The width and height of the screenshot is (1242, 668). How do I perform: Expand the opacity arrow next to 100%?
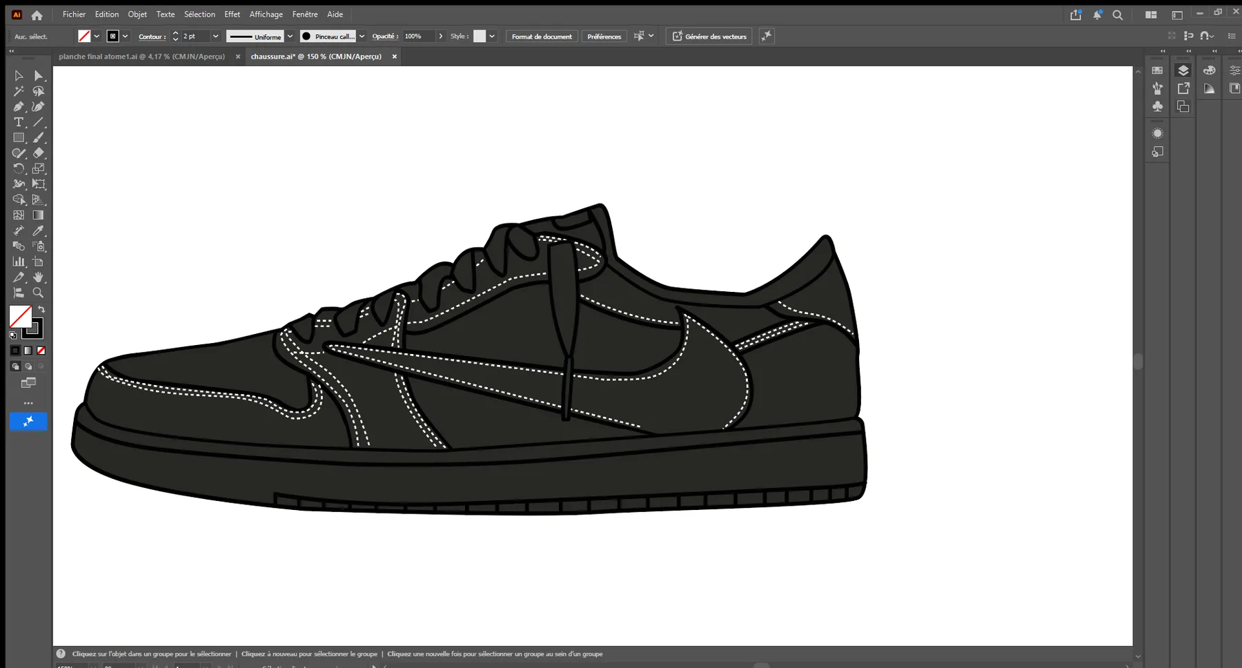tap(441, 37)
